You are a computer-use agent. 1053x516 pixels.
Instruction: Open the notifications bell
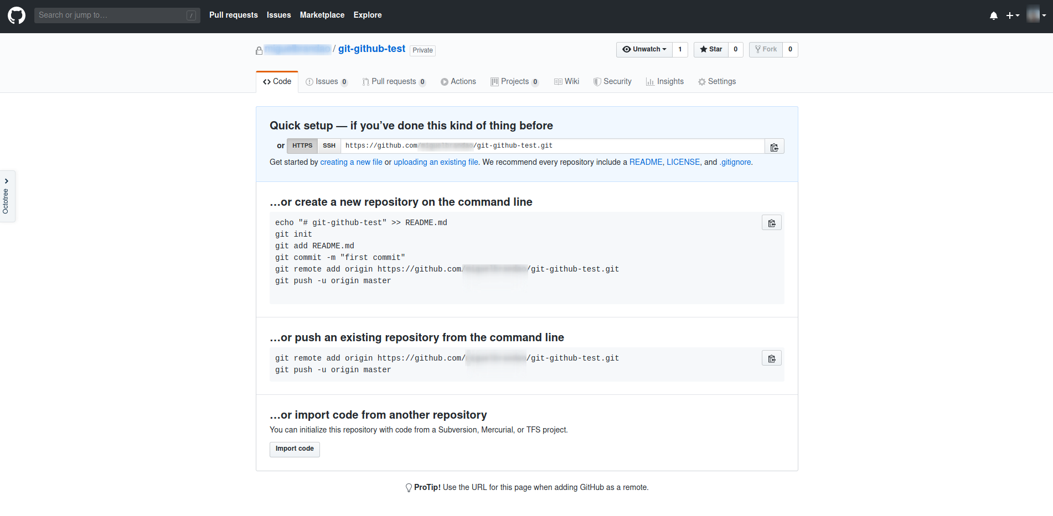[994, 15]
